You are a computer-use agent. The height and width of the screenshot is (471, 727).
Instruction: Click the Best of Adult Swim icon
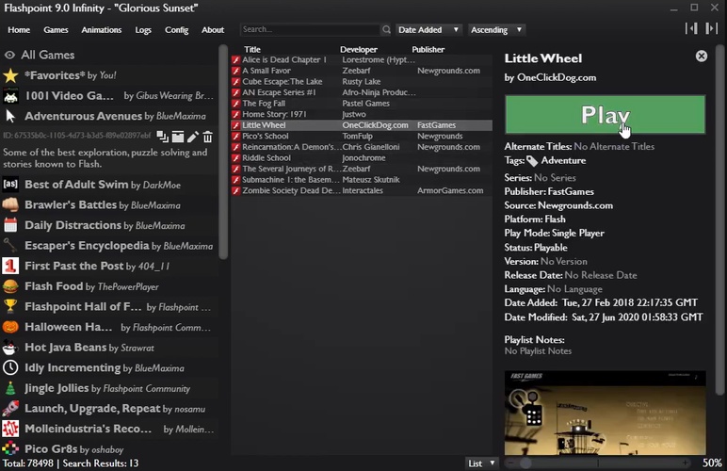pyautogui.click(x=10, y=185)
